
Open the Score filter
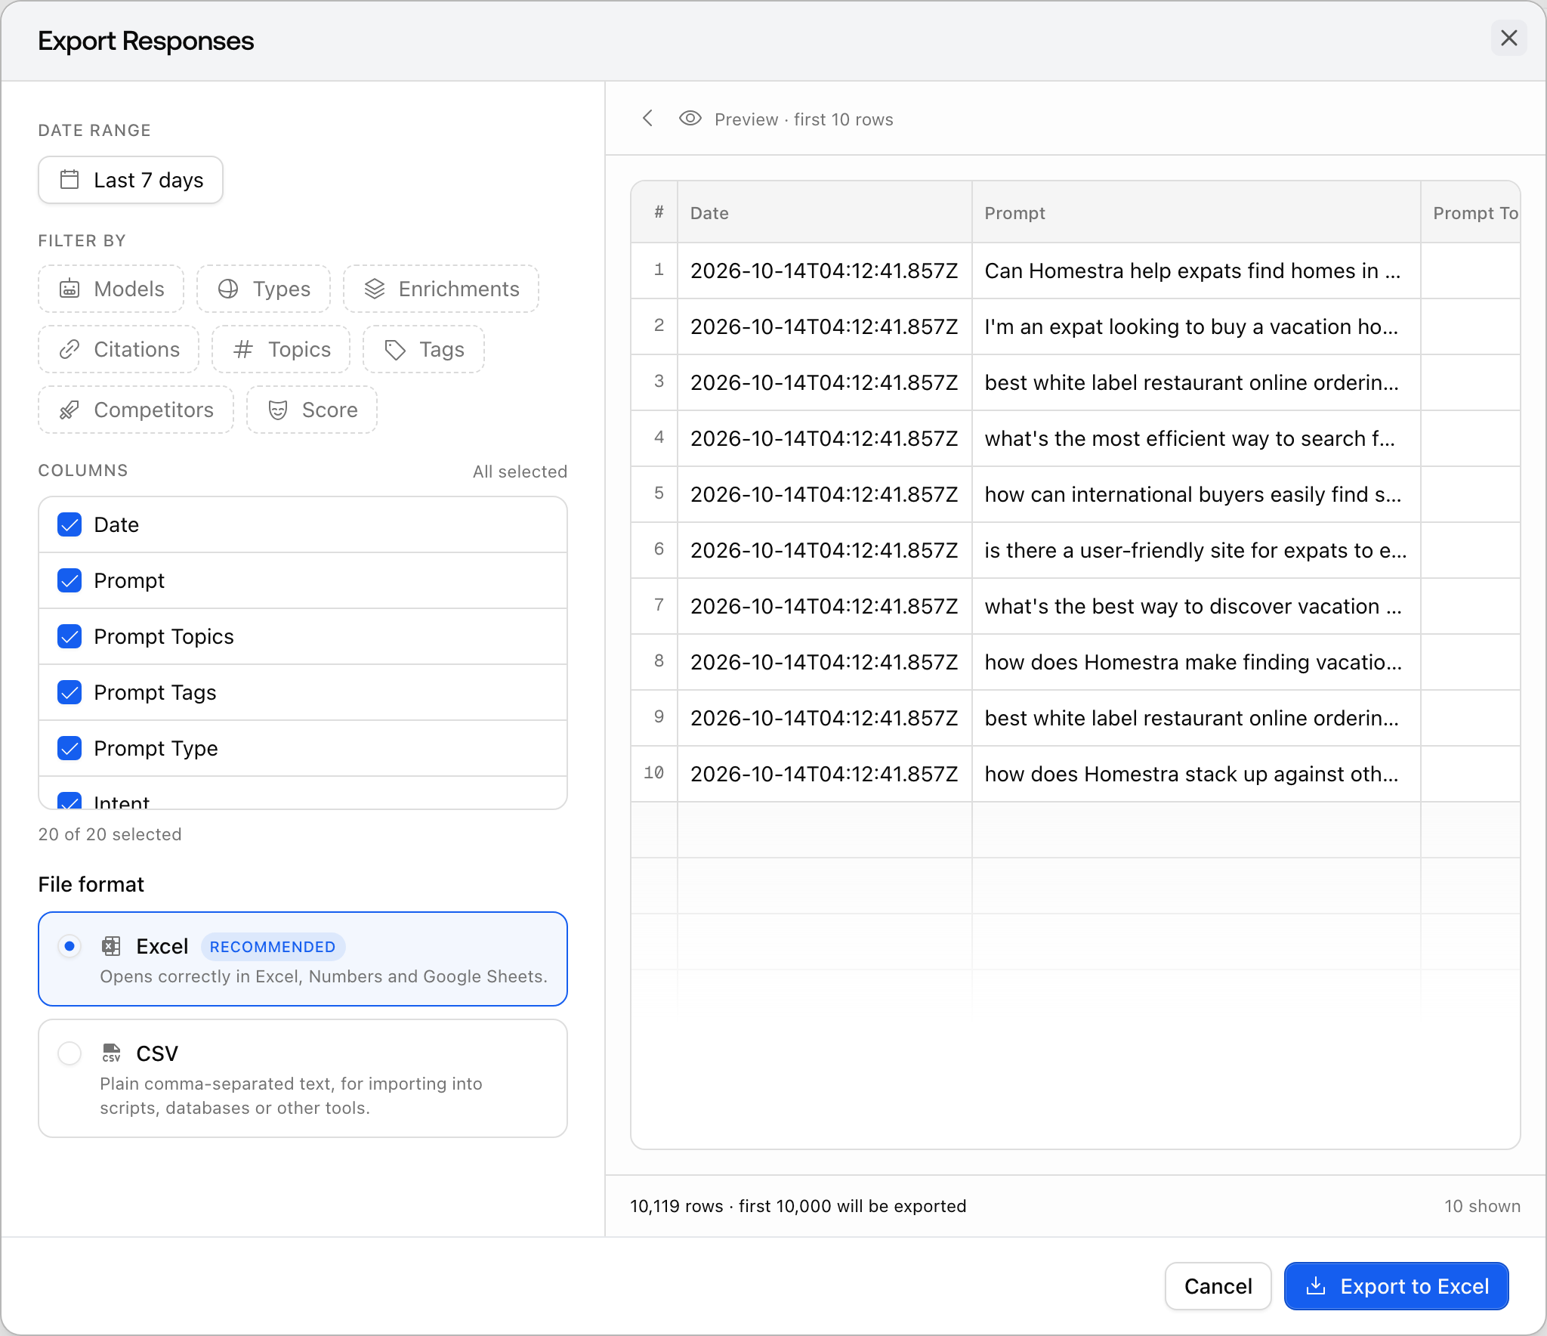coord(312,410)
